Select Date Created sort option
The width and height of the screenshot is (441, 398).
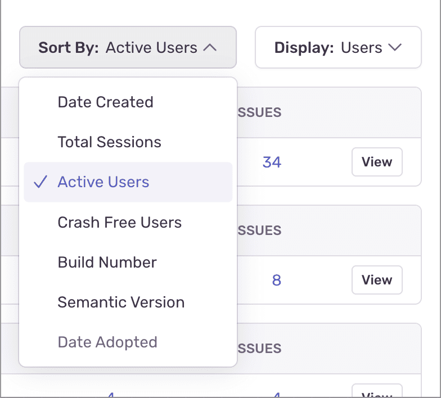[x=105, y=102]
